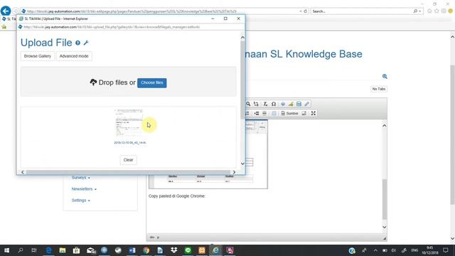Click the Clear button under the thumbnail
This screenshot has height=256, width=455.
click(x=128, y=160)
